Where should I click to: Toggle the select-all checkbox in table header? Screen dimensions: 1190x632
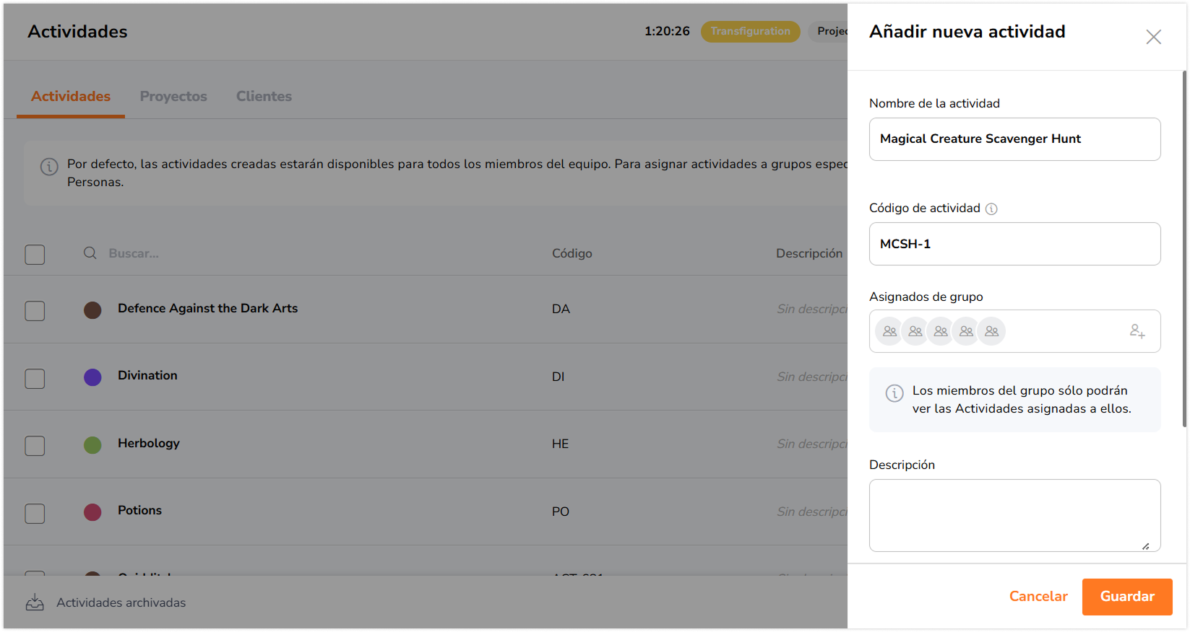click(35, 255)
